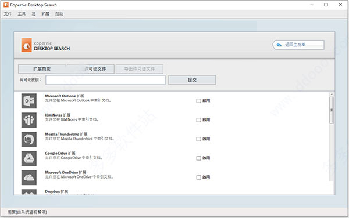Open the 帮助 menu at the end
Screen dimensions: 349x218
(x=59, y=14)
